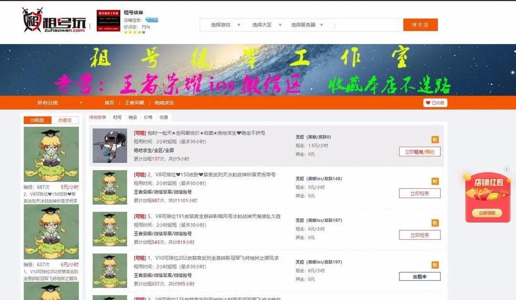Switch to the 收藏量 sidebar tab

click(x=65, y=120)
